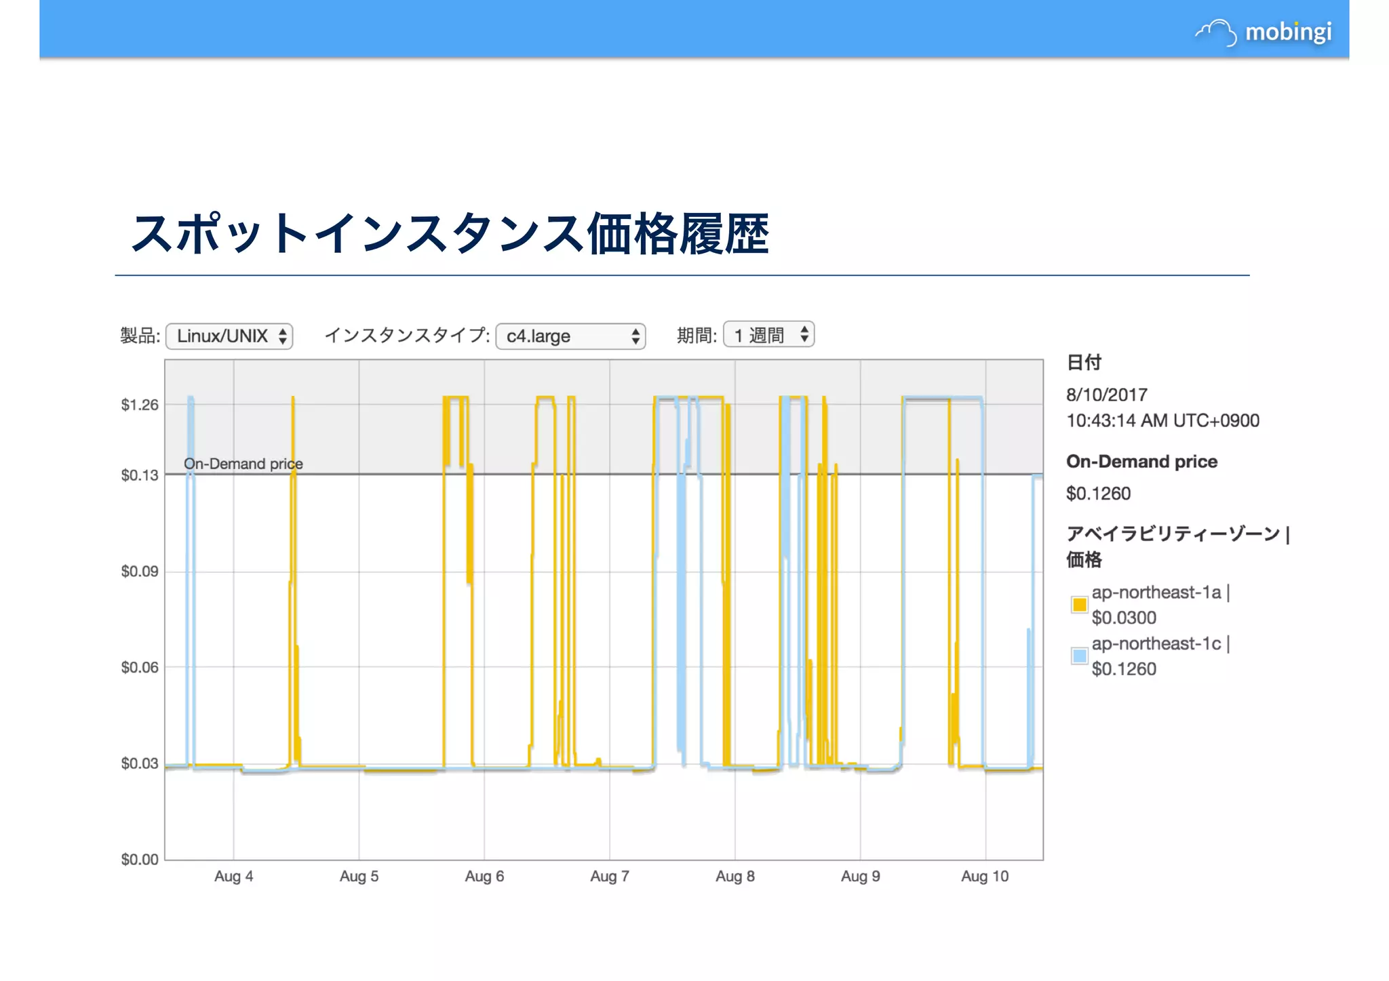Click the slide title スポットインスタンス価格履歴

pyautogui.click(x=450, y=234)
